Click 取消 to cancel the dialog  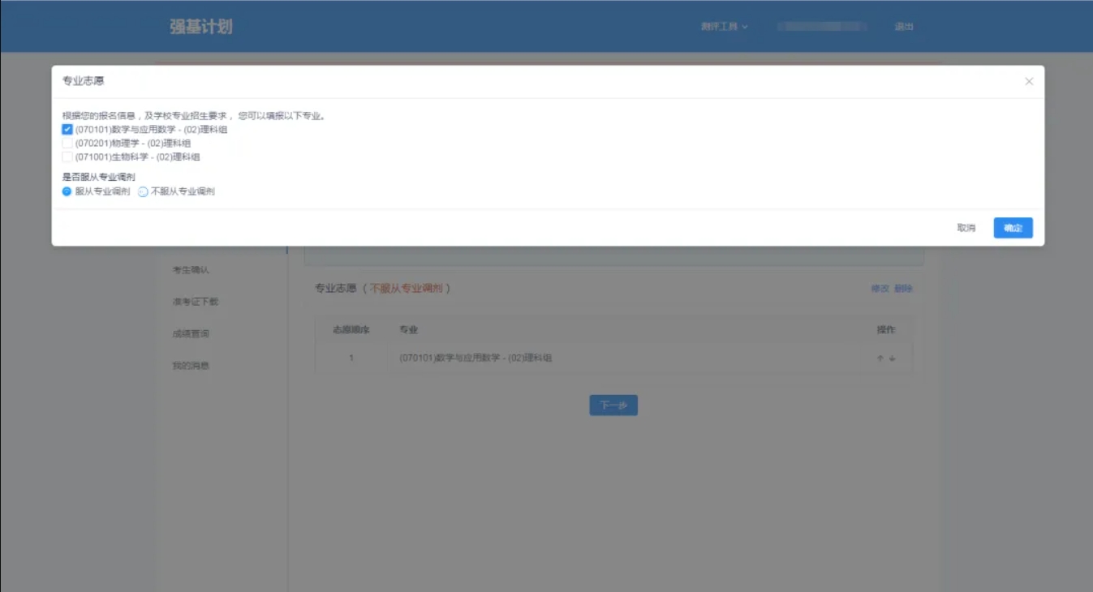pos(966,228)
